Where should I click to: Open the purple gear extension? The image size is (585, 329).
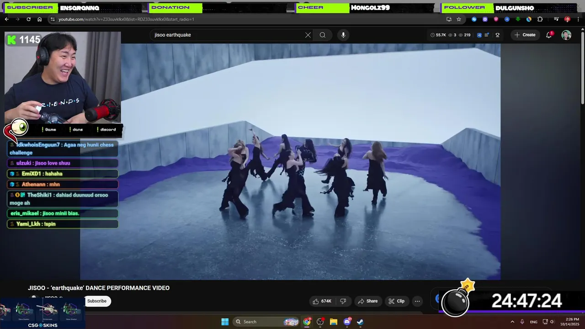(x=485, y=19)
